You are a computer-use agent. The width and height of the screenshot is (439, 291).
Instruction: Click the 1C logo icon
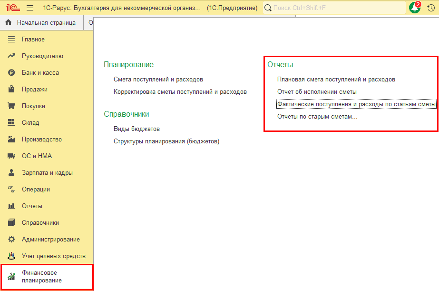[12, 8]
